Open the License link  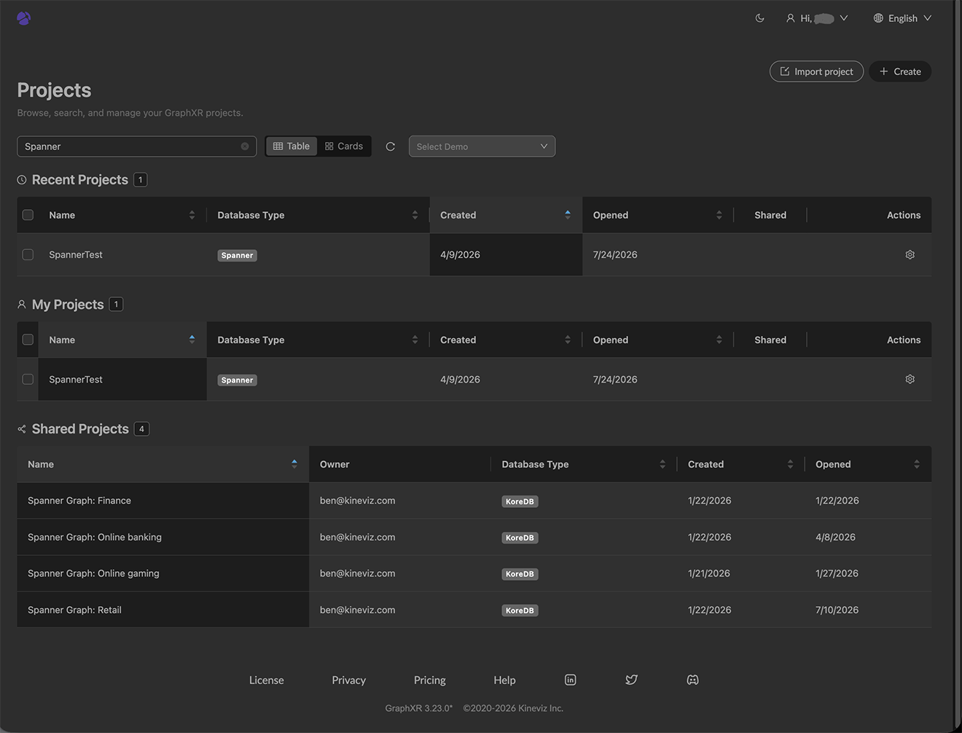267,680
